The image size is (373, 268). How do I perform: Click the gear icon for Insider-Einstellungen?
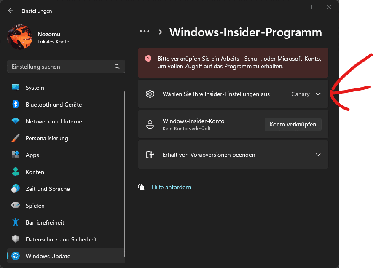click(150, 94)
